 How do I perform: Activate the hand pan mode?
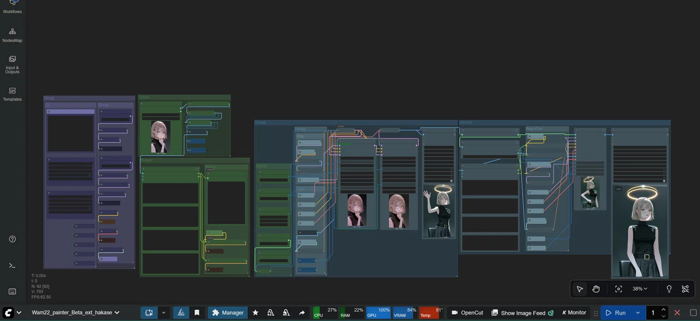point(596,289)
